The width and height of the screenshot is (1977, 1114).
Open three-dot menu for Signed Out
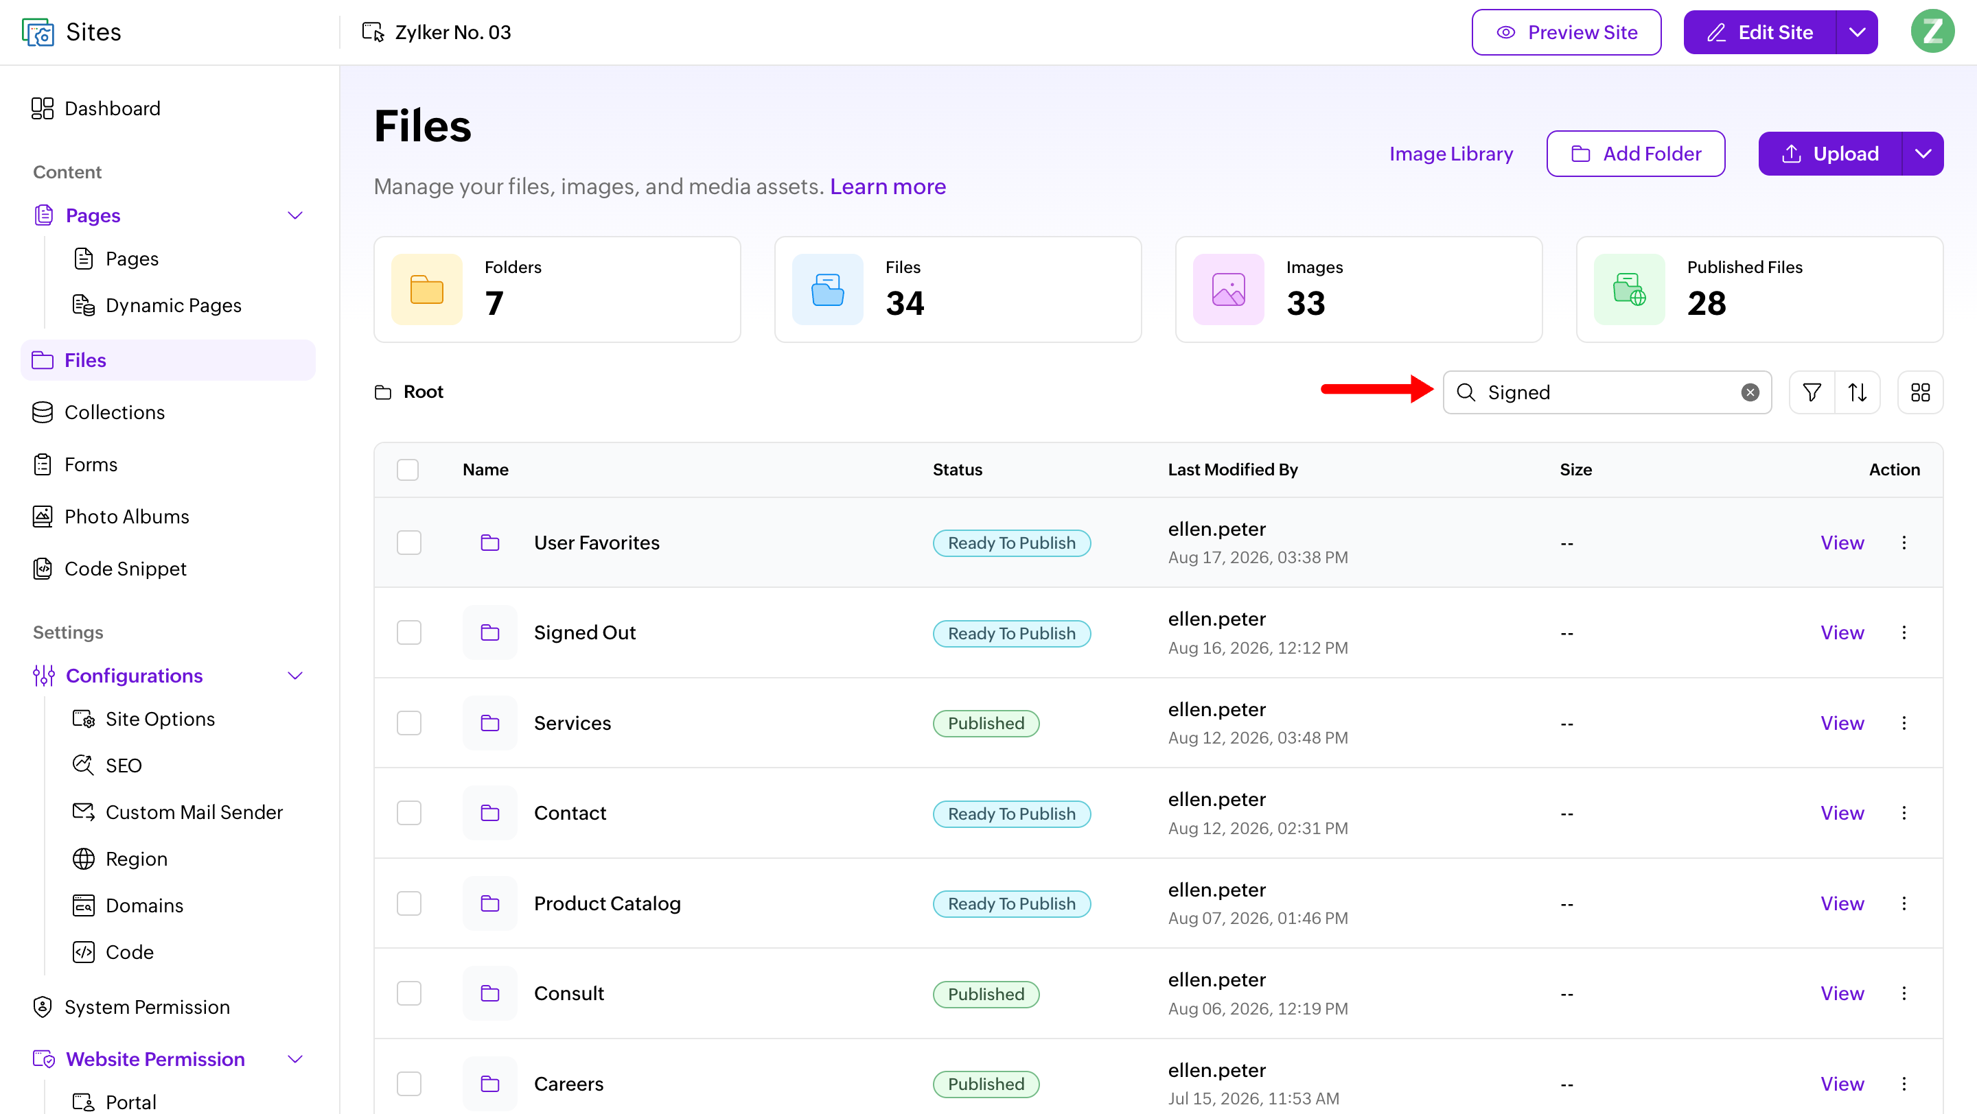coord(1904,632)
